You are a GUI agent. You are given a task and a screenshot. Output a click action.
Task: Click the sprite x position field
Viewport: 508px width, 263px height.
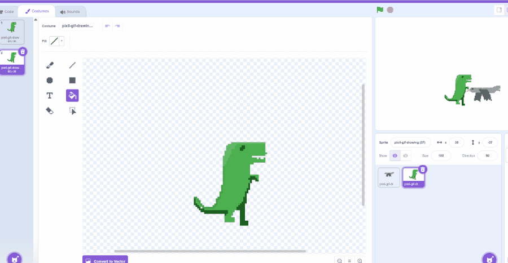(x=457, y=142)
